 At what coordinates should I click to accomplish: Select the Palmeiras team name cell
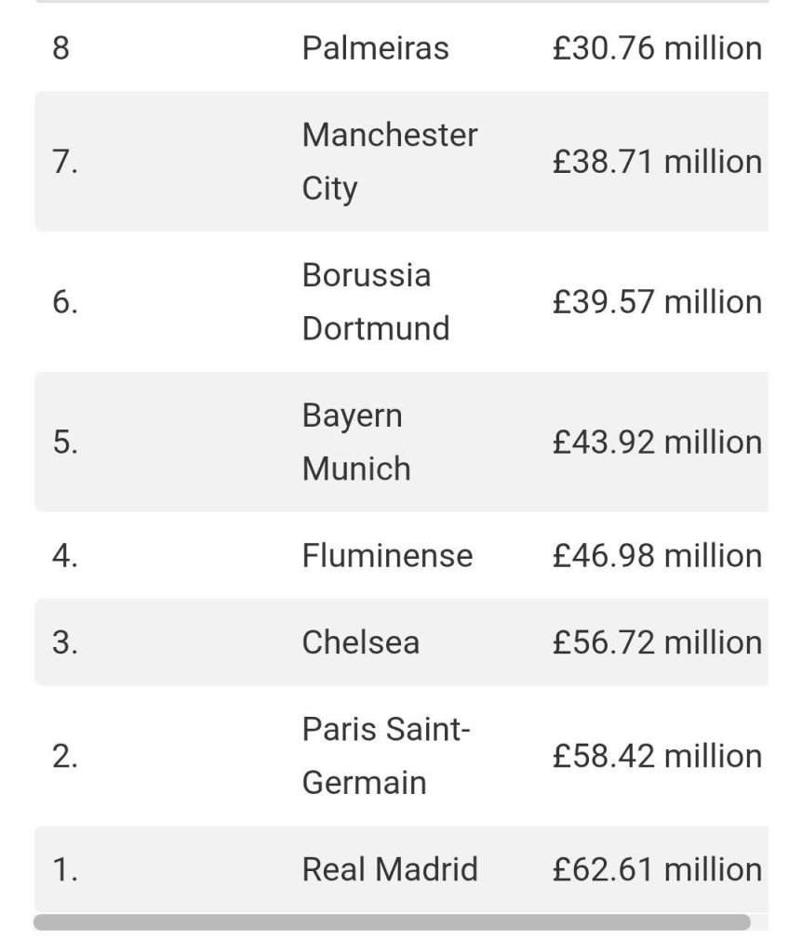pos(376,48)
